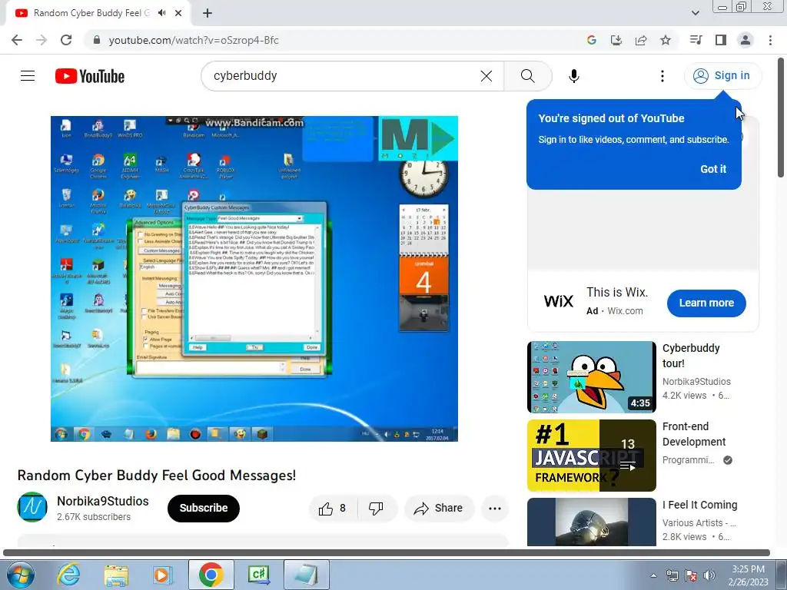This screenshot has width=787, height=590.
Task: Close the Random Cyber Buddy tab
Action: [x=178, y=13]
